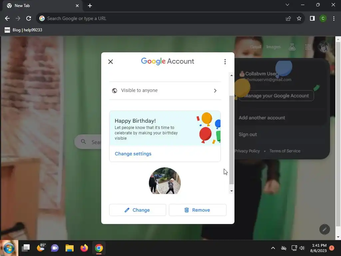Open the Blog | help99233 bookmark
Image resolution: width=341 pixels, height=256 pixels.
tap(23, 30)
